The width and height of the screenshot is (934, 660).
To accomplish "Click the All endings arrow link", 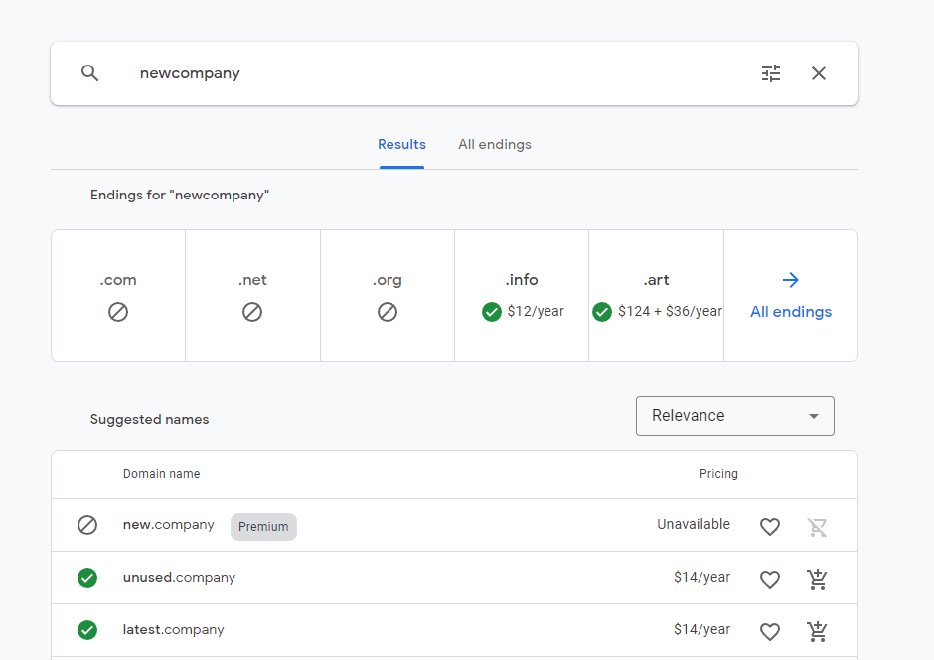I will pos(791,296).
